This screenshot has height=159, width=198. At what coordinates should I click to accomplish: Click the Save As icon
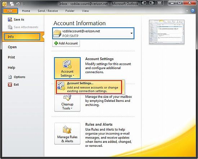pyautogui.click(x=10, y=19)
